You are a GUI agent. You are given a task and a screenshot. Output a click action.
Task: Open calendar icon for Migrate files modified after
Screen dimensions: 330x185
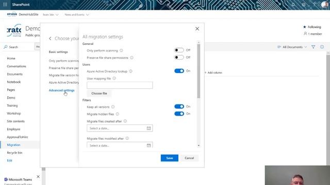pos(148,145)
